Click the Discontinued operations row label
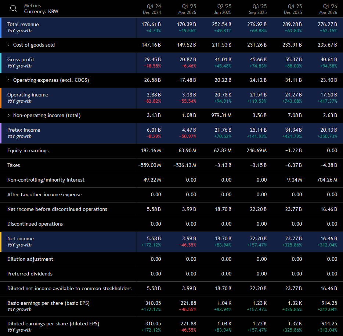The width and height of the screenshot is (343, 336). [35, 224]
